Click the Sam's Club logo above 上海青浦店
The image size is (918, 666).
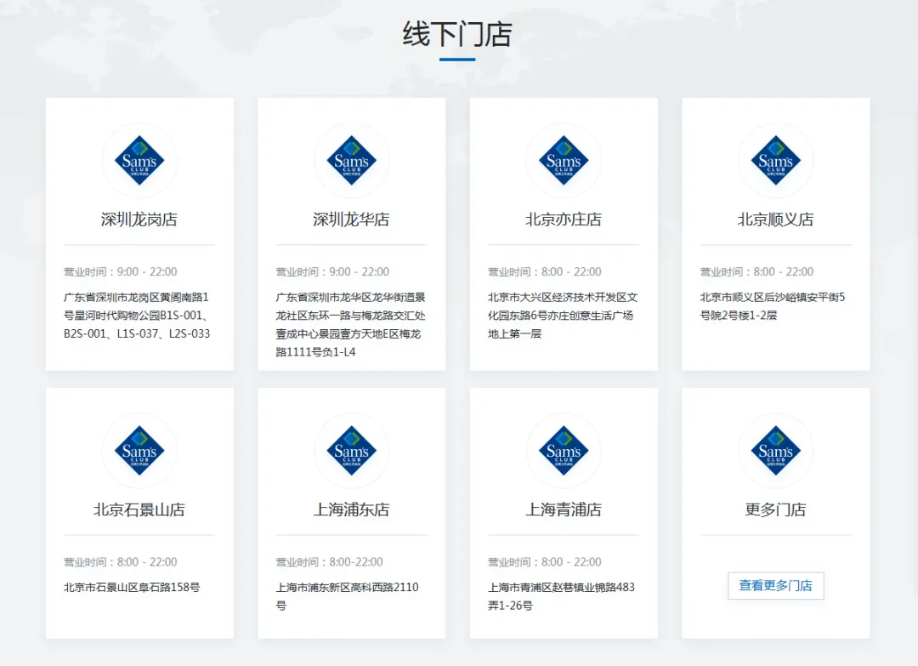tap(564, 451)
